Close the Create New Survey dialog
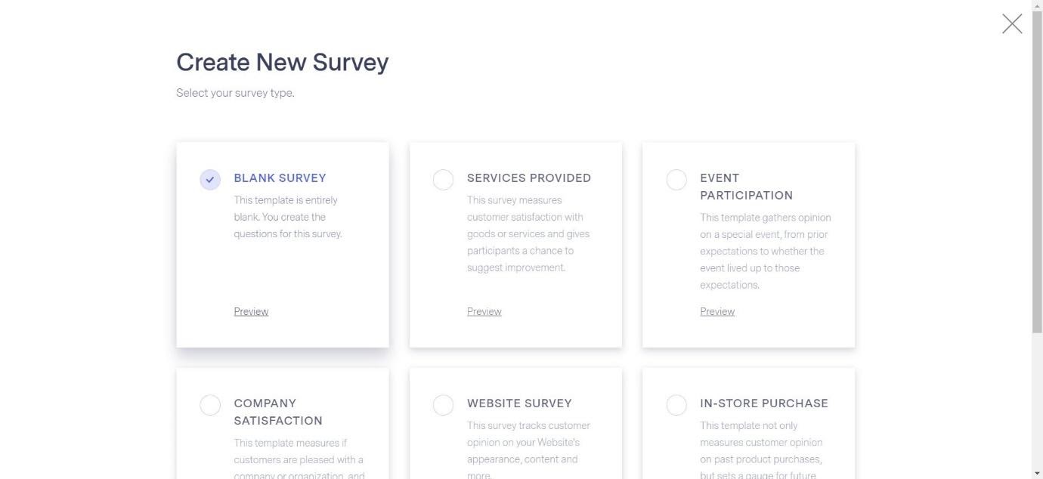Image resolution: width=1043 pixels, height=479 pixels. pyautogui.click(x=1012, y=24)
